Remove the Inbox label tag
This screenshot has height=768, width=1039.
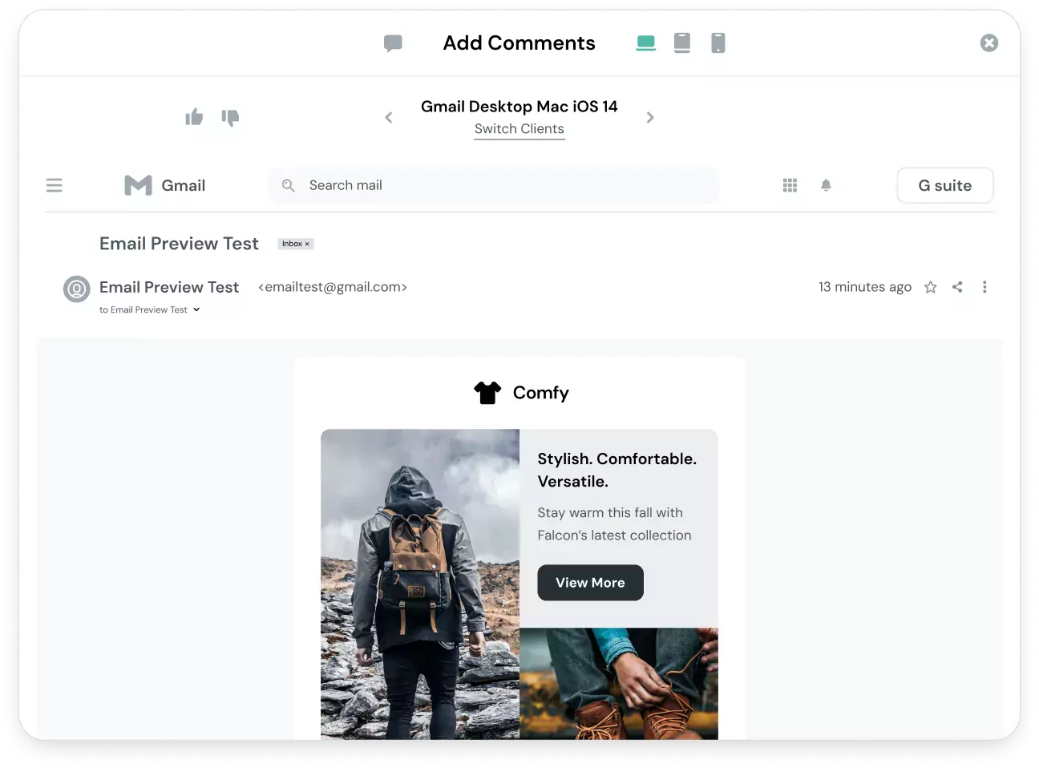(307, 244)
